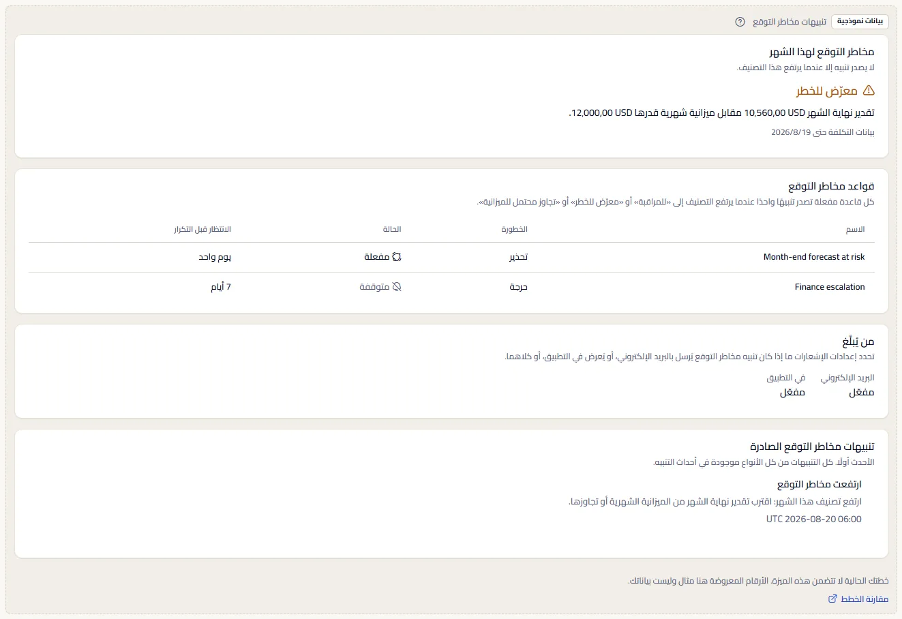Image resolution: width=902 pixels, height=619 pixels.
Task: Click the heading تنبيهات مخاطر التوقع الصادرة
Action: [x=812, y=447]
